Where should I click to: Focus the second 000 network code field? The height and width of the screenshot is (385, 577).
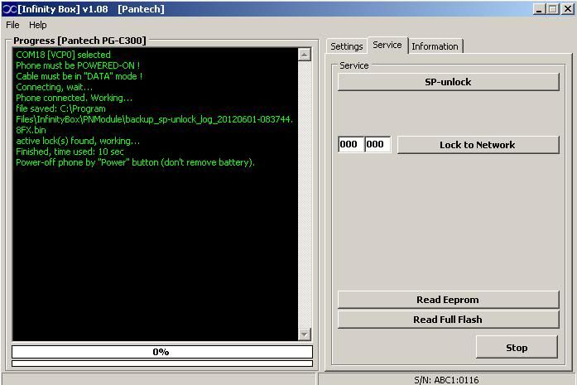pyautogui.click(x=377, y=144)
